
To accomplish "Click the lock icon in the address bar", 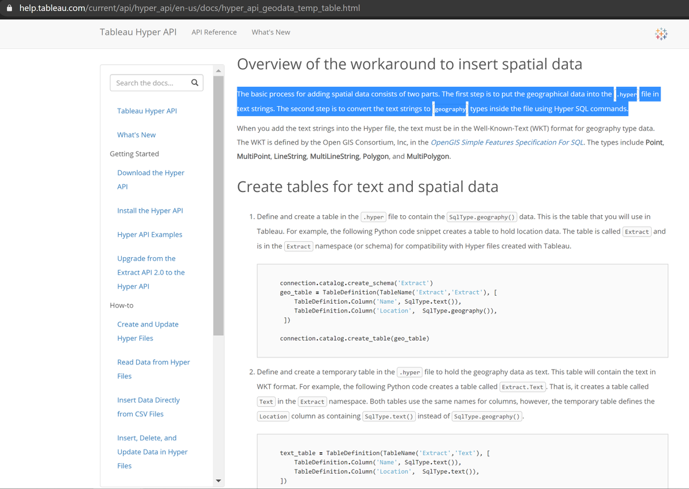I will coord(9,9).
